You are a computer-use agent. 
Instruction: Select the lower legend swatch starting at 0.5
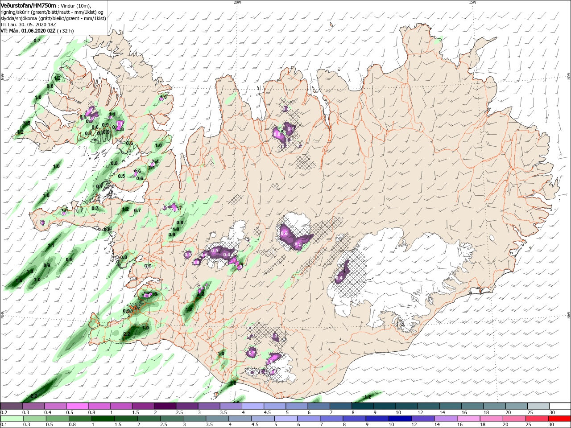[x=57, y=419]
